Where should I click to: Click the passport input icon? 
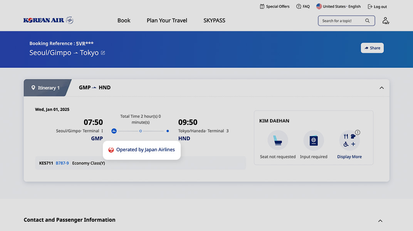pos(314,140)
